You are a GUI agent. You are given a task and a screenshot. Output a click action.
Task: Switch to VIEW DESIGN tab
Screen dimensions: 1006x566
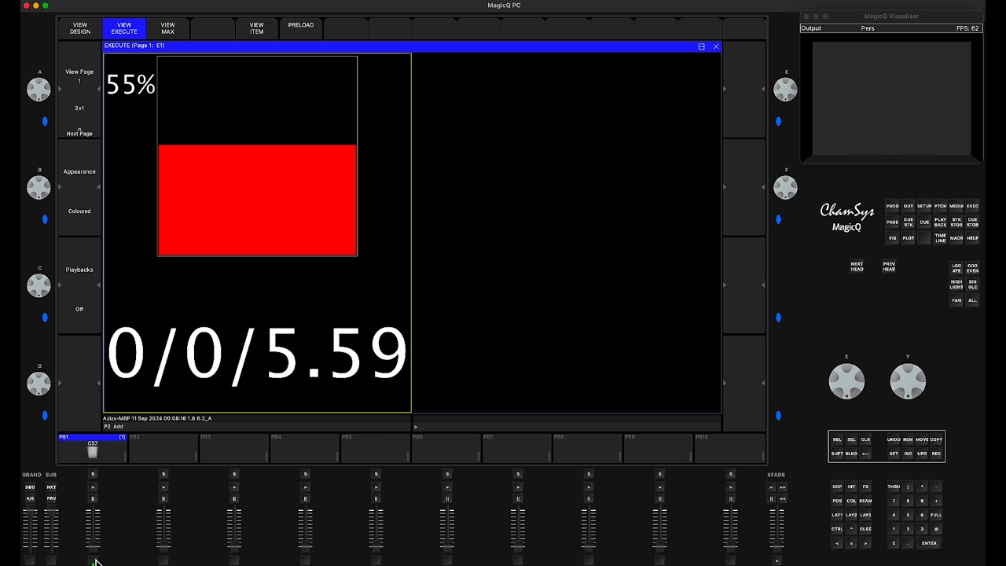tap(80, 28)
